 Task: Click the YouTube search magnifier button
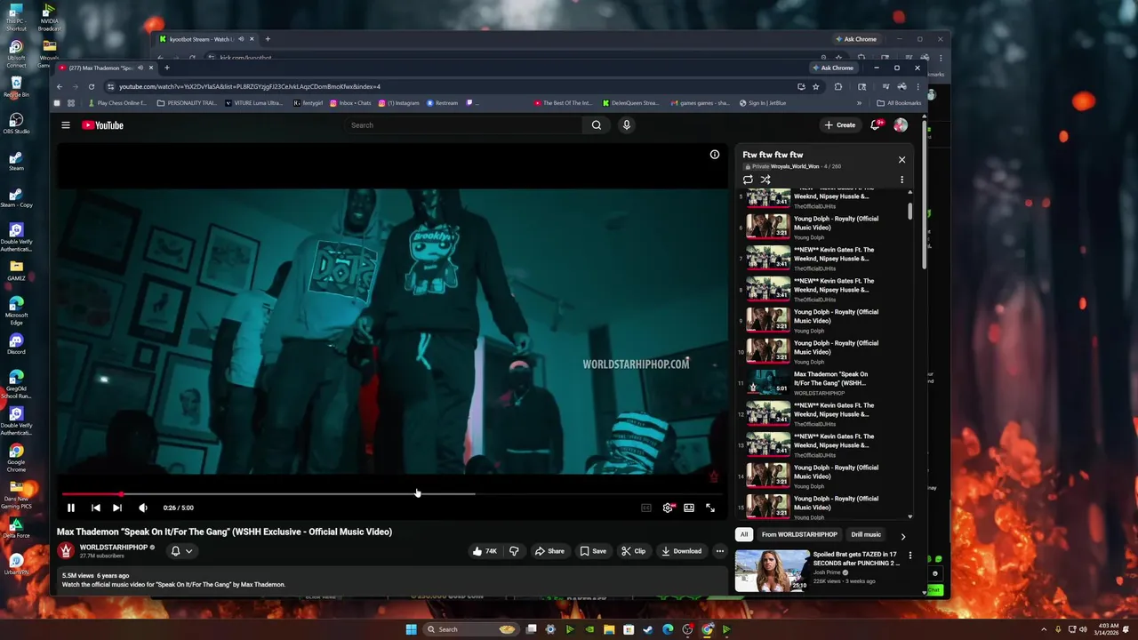tap(597, 125)
